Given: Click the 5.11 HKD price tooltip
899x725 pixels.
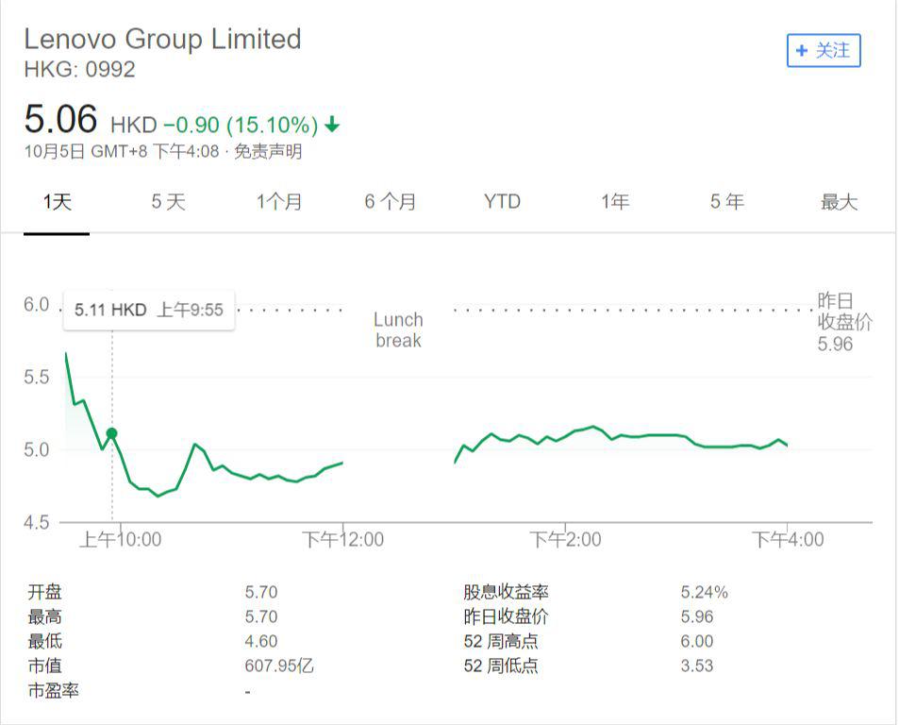Looking at the screenshot, I should [149, 310].
